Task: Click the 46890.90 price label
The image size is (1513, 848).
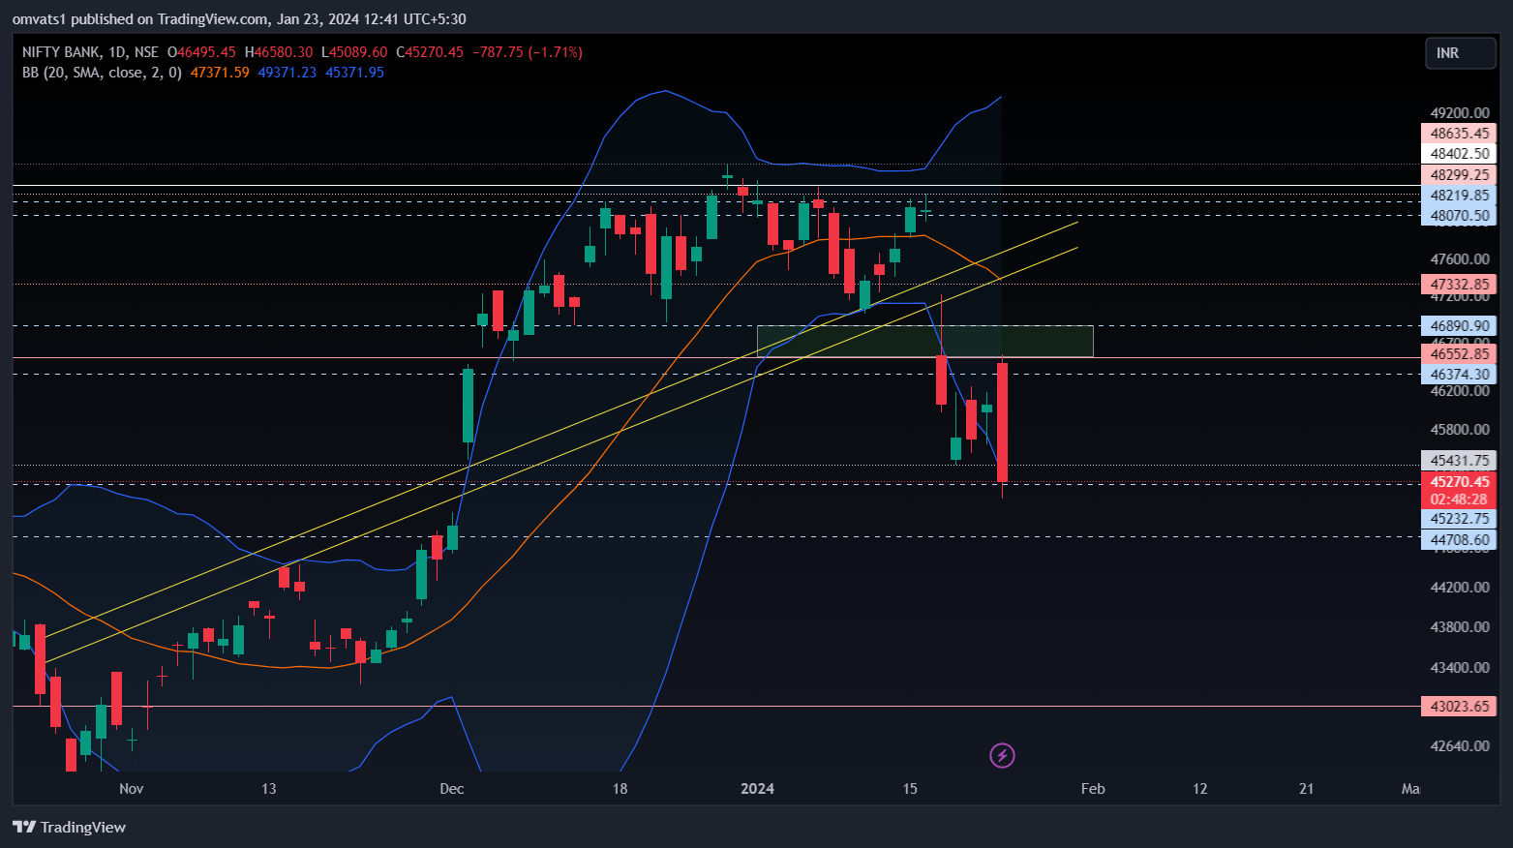Action: [x=1459, y=326]
